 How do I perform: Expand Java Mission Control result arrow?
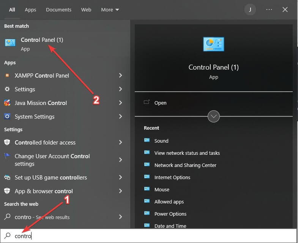[x=120, y=103]
